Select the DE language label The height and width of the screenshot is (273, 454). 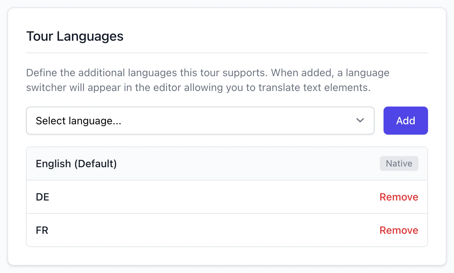[x=43, y=197]
